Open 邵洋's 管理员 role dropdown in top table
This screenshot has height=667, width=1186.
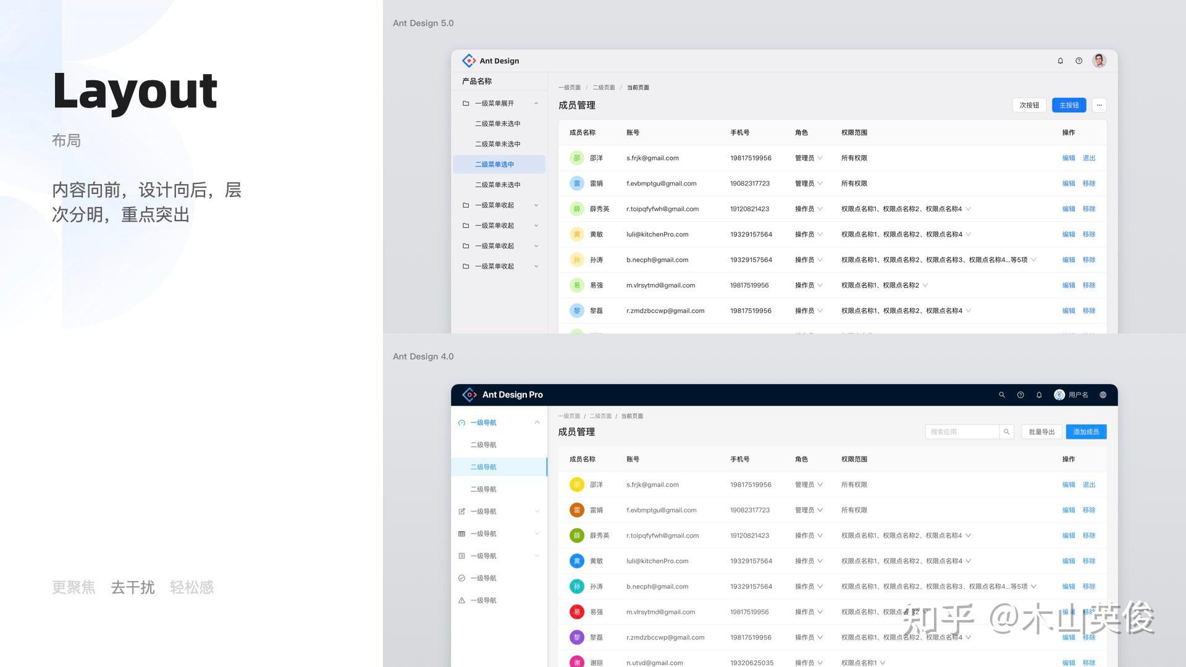pos(809,158)
